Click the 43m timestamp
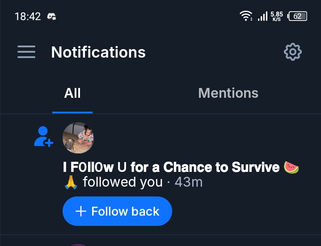The width and height of the screenshot is (321, 246). point(188,182)
